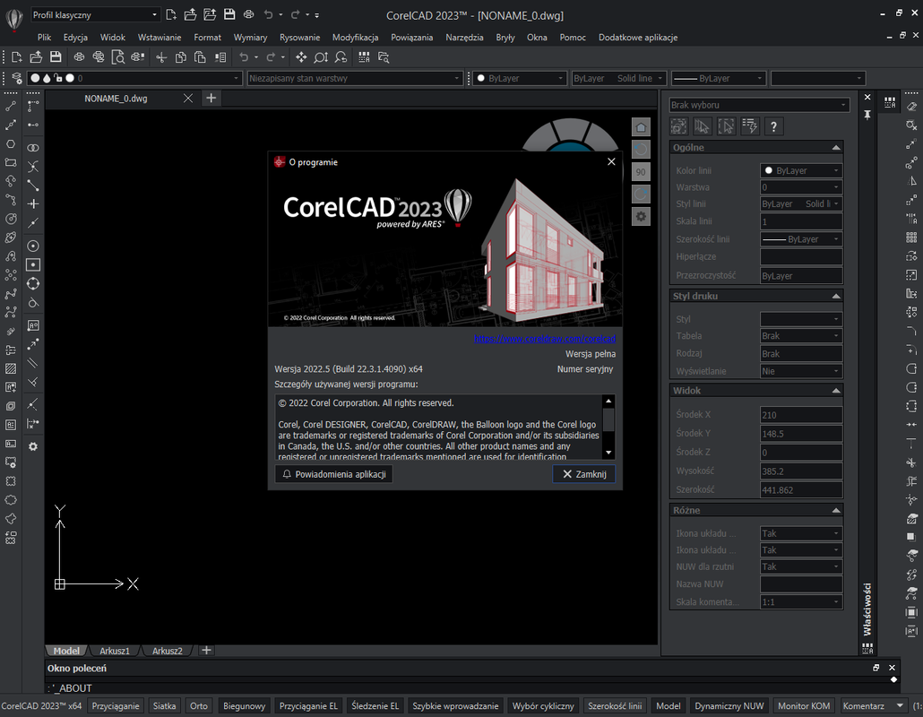923x717 pixels.
Task: Click the About dialog text scrollbar down arrow
Action: 608,453
